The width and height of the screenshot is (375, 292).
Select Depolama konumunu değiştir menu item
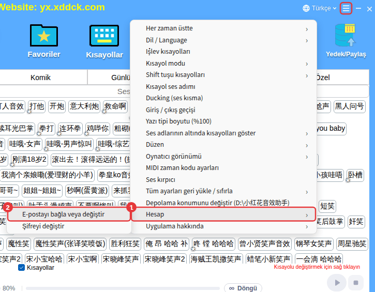223,203
